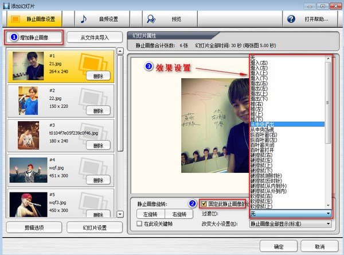Click the yellow still image settings icon
Viewport: 344px width, 255px height.
[15, 19]
